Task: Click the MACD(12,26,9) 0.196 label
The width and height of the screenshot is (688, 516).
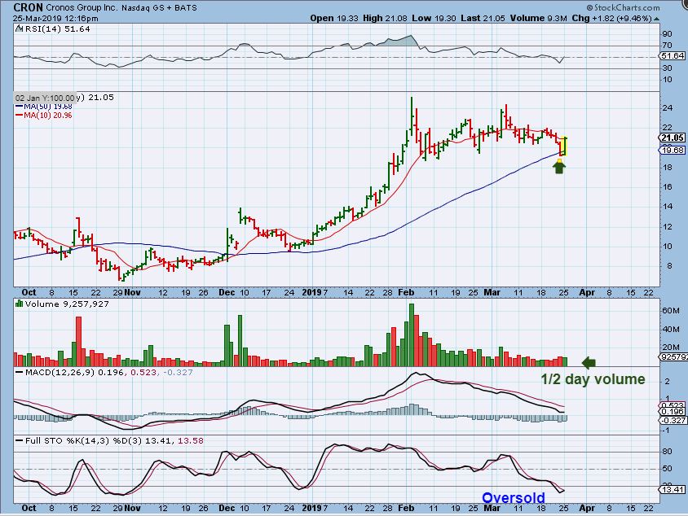Action: pyautogui.click(x=75, y=372)
